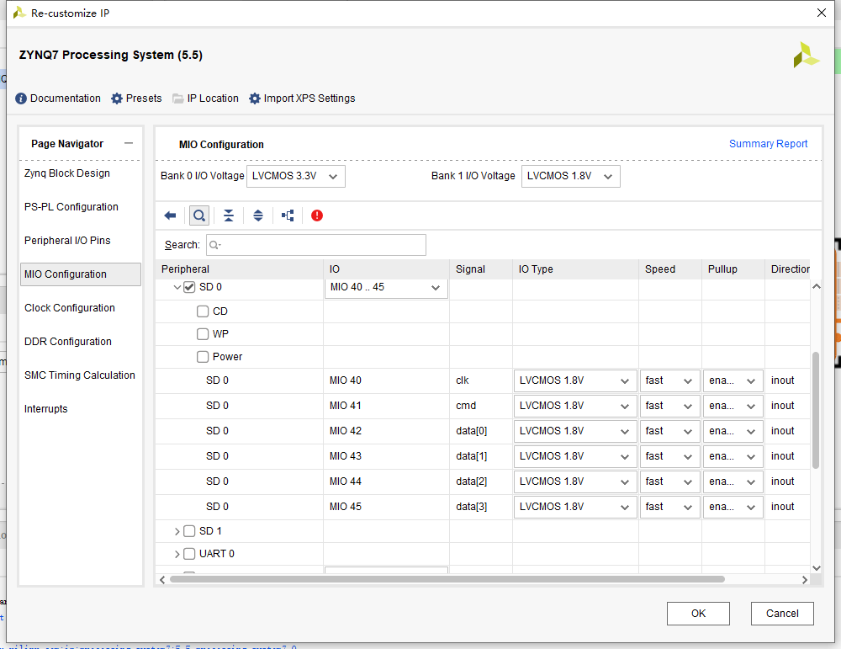Select the MIO 44 cell
Screen dimensions: 841x649
386,481
